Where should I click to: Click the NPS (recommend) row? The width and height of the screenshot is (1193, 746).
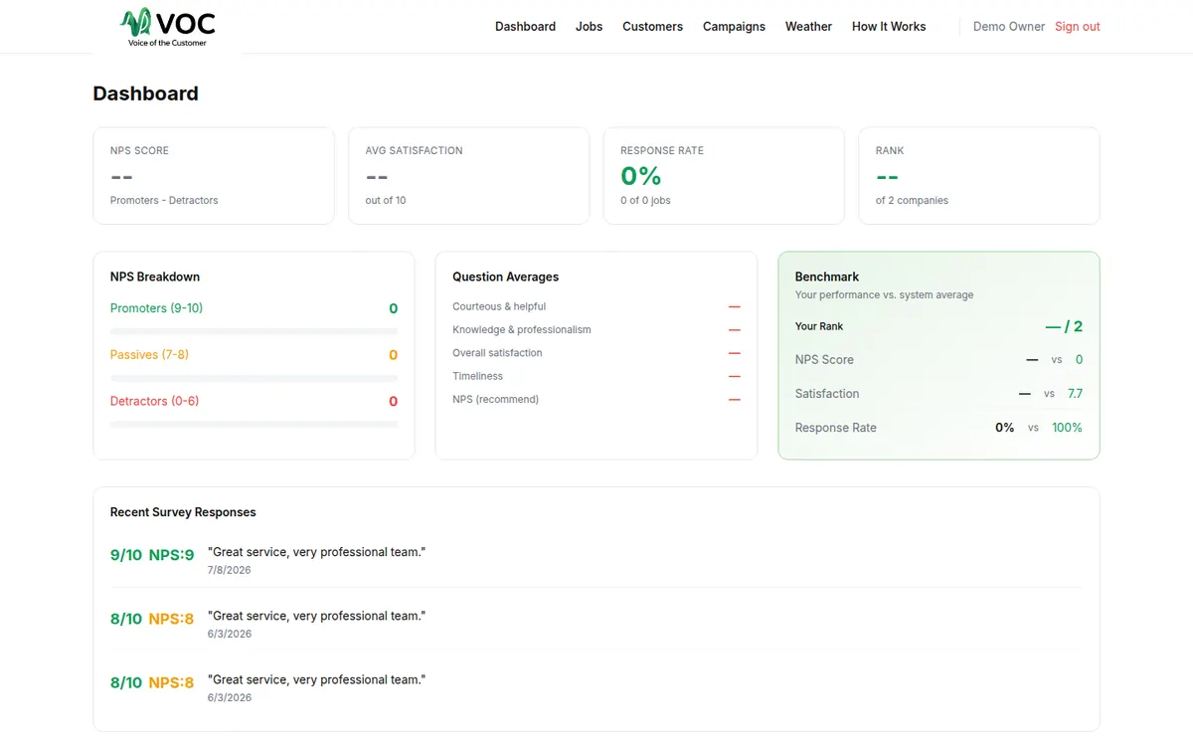596,399
